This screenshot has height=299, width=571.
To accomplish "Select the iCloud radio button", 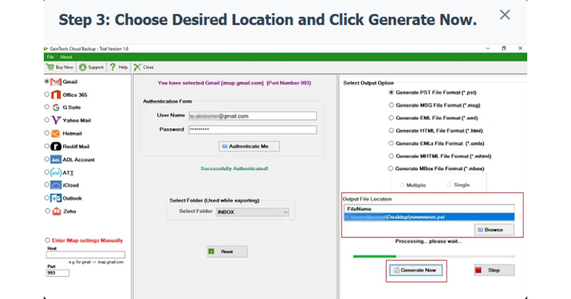I will (47, 185).
